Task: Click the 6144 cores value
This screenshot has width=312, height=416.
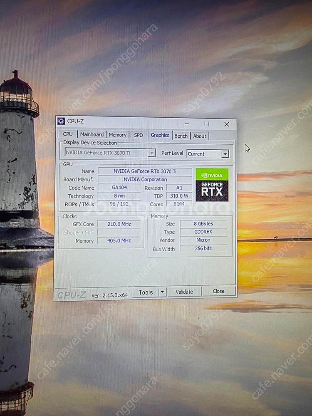Action: pos(179,204)
